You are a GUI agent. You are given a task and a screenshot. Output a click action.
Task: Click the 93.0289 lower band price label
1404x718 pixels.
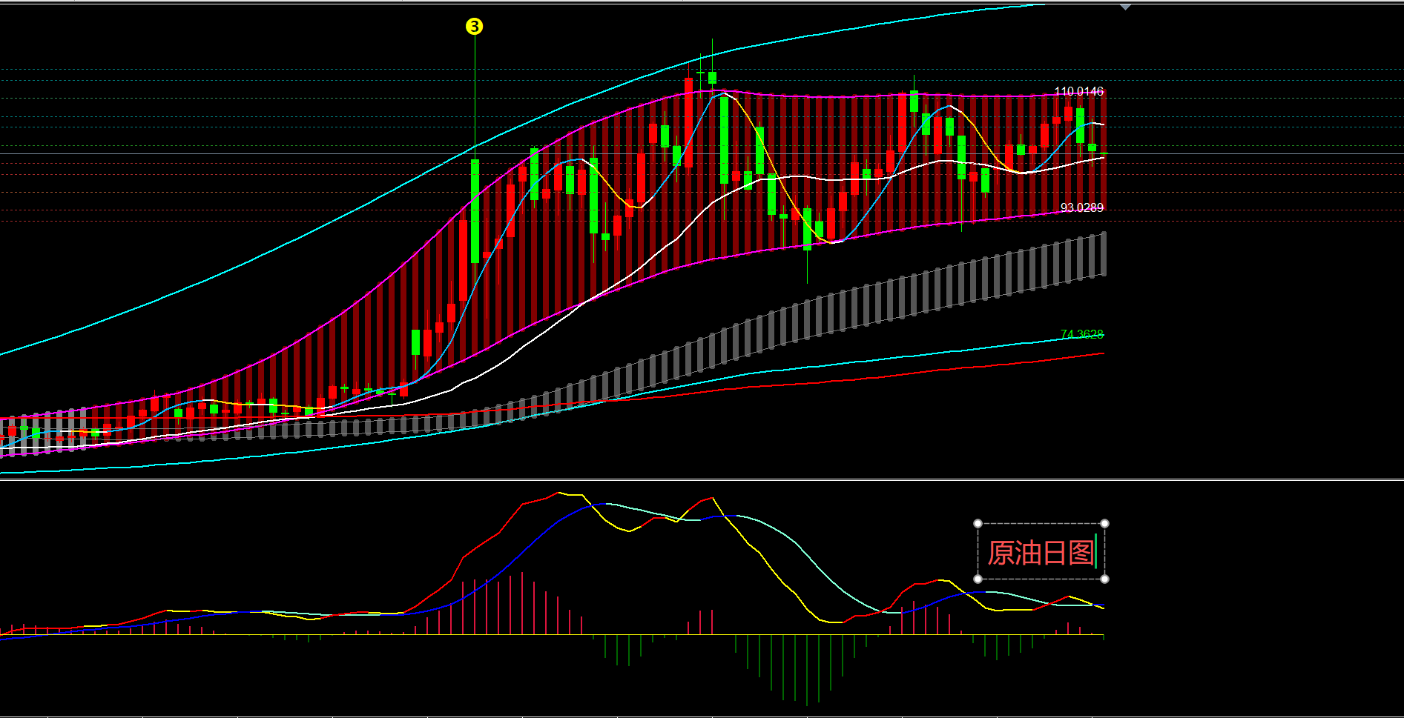point(1081,207)
